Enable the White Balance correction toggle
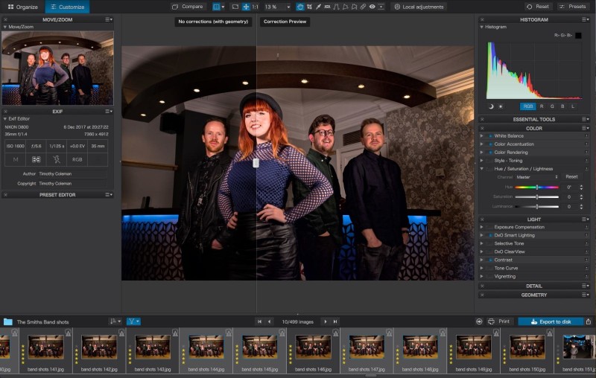Viewport: 596px width, 378px height. (491, 136)
